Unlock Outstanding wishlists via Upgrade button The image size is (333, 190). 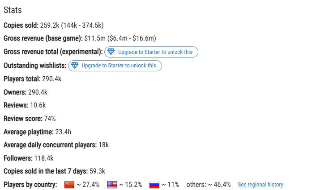[x=115, y=66]
